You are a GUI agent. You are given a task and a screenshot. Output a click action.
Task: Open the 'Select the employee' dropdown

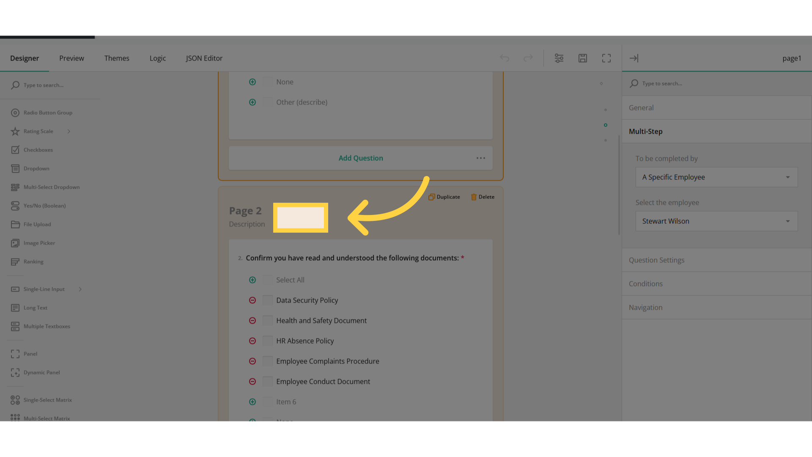pos(716,221)
